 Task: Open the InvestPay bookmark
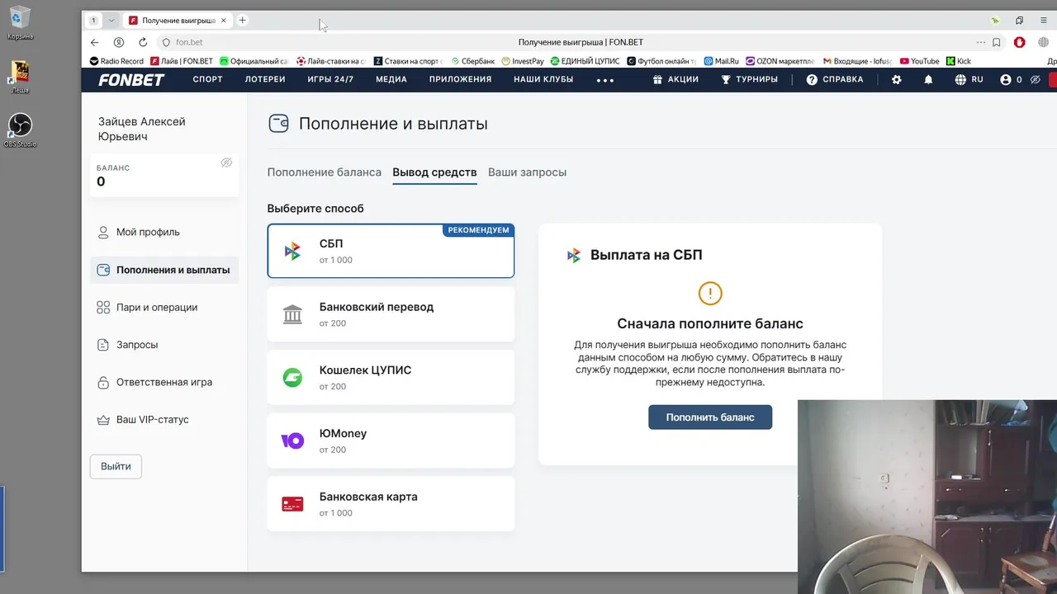coord(523,61)
